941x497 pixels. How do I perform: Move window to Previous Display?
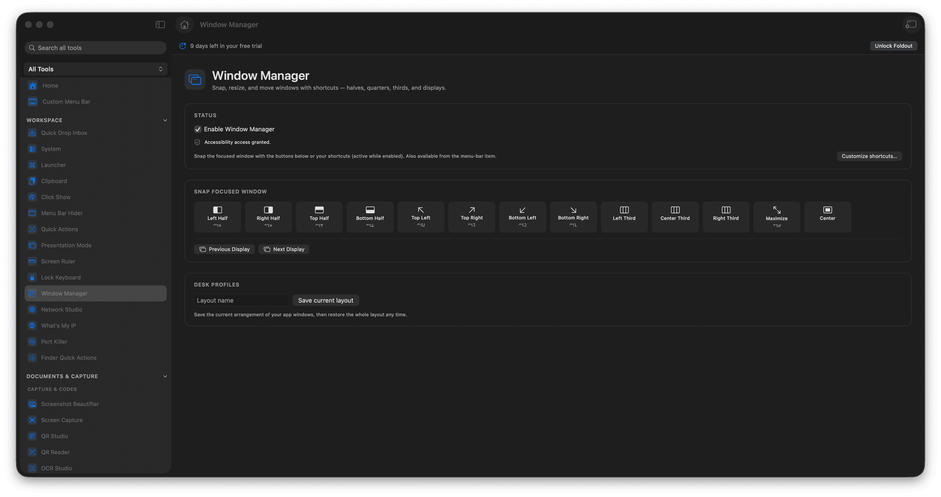(224, 249)
